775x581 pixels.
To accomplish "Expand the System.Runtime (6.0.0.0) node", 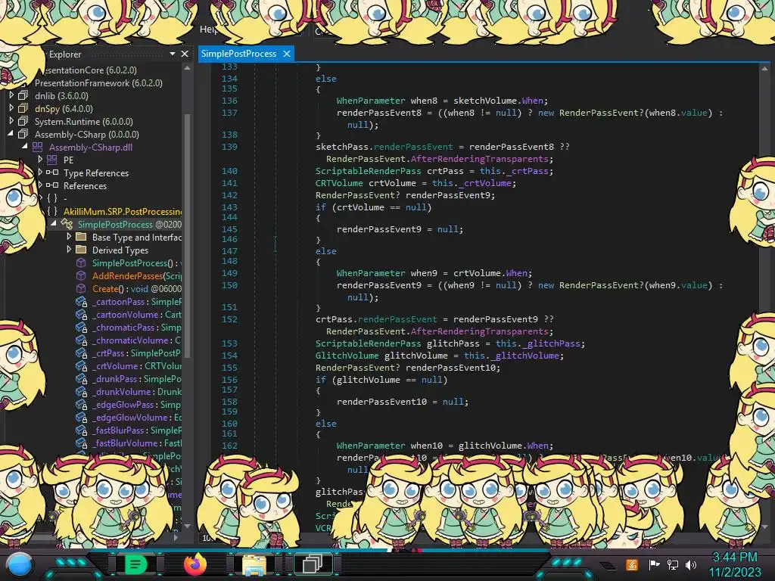I will (x=12, y=120).
